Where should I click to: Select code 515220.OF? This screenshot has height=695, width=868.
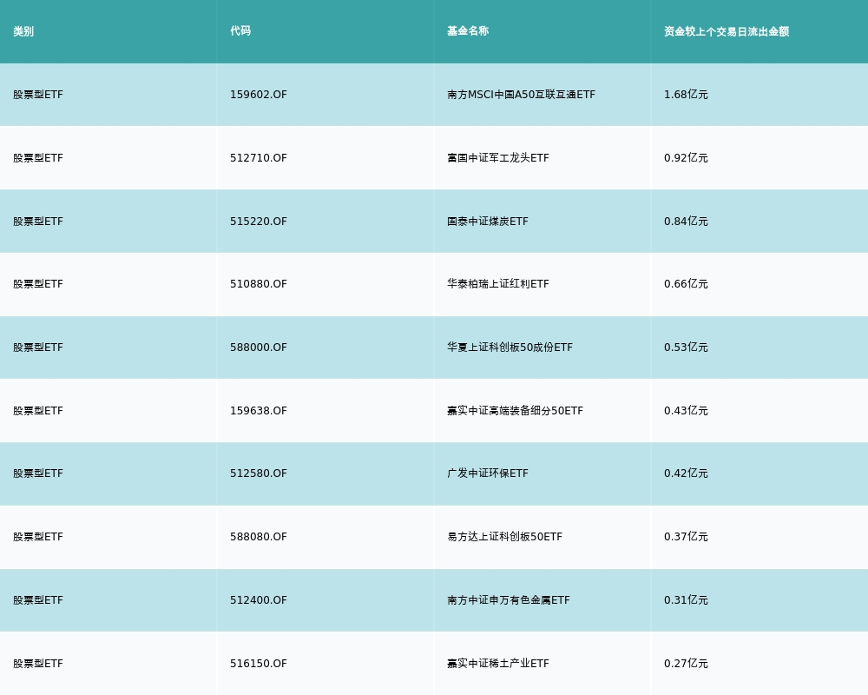[x=259, y=222]
